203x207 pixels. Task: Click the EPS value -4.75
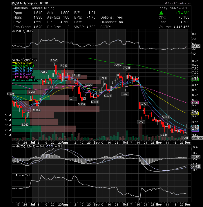pos(91,17)
